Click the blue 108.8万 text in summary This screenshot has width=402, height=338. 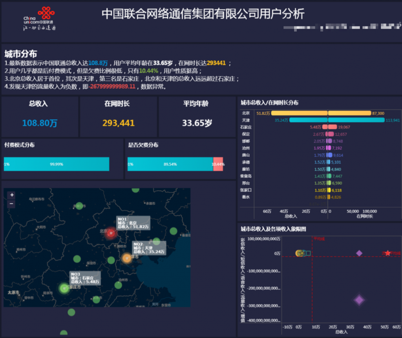point(98,63)
